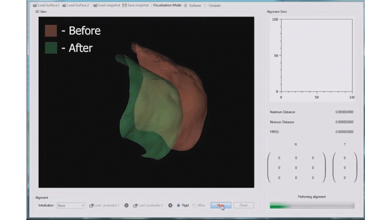Viewport: 391px width, 220px height.
Task: Click the Load Surface 2 toolbar button
Action: [x=76, y=5]
